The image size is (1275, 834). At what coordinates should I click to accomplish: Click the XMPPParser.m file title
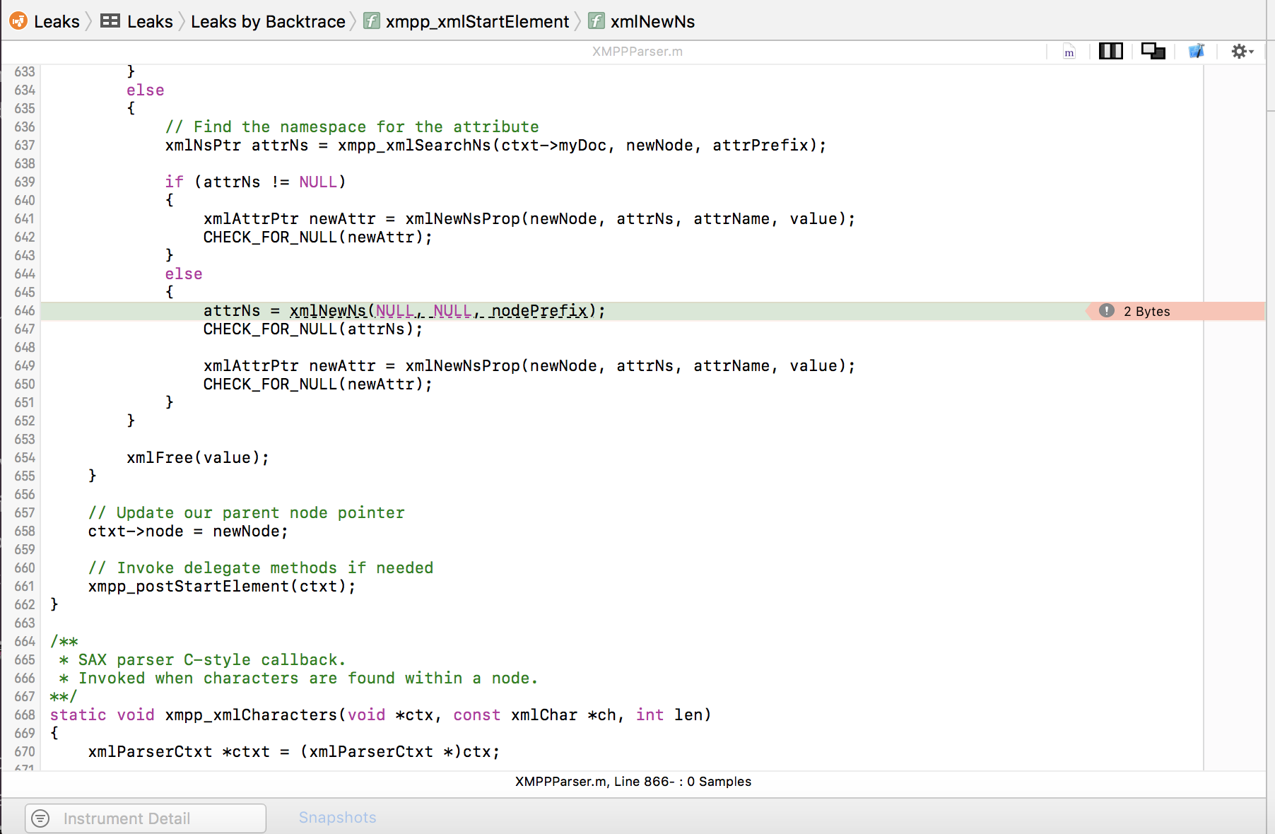[x=637, y=52]
